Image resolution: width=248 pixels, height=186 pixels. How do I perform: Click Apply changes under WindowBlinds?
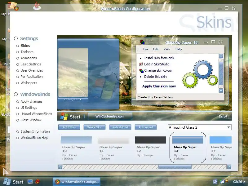click(31, 101)
